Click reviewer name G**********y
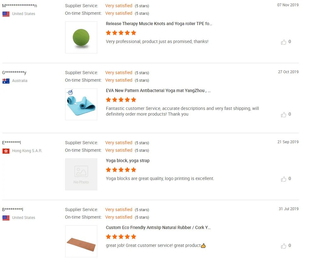Screen dimensions: 317x262 (14, 73)
